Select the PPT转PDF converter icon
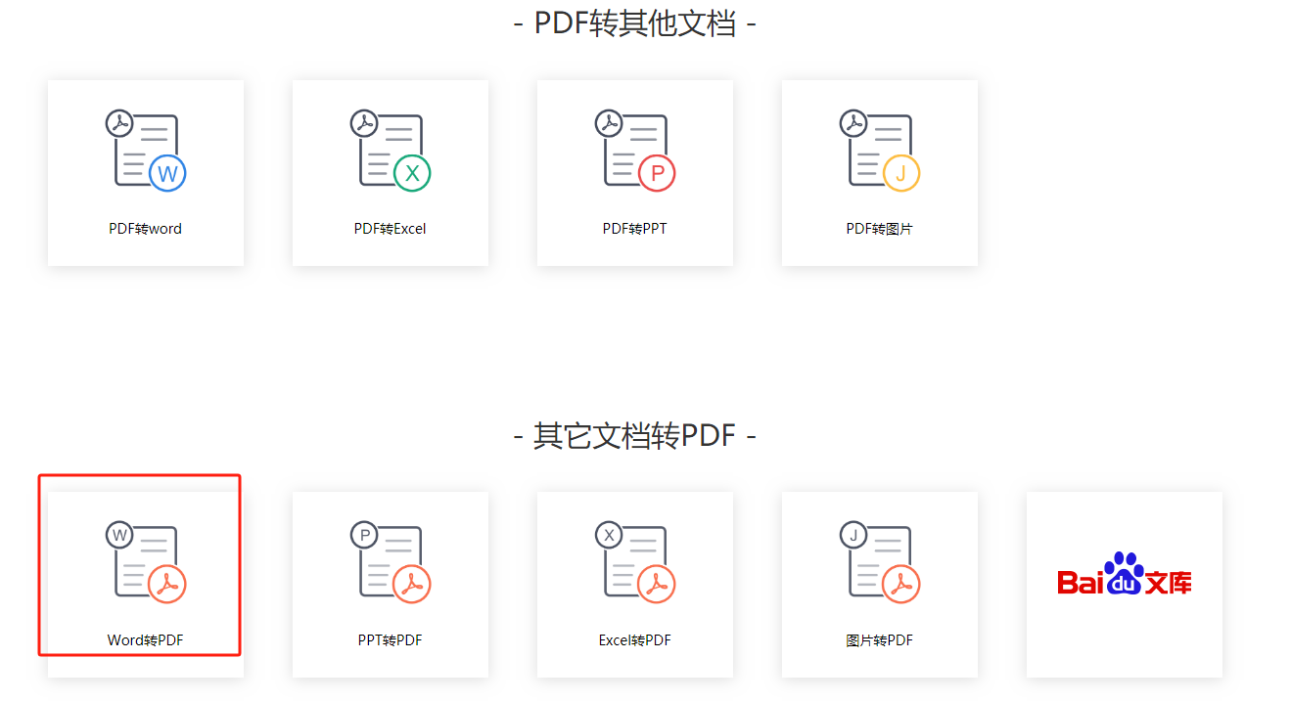Image resolution: width=1291 pixels, height=703 pixels. pyautogui.click(x=391, y=561)
